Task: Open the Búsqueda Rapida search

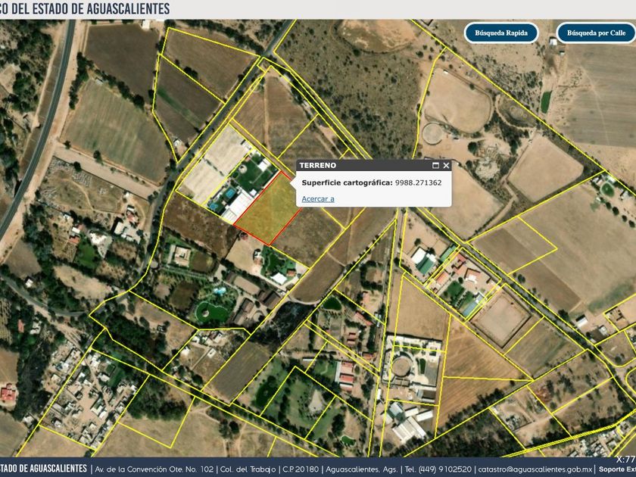Action: [x=501, y=33]
